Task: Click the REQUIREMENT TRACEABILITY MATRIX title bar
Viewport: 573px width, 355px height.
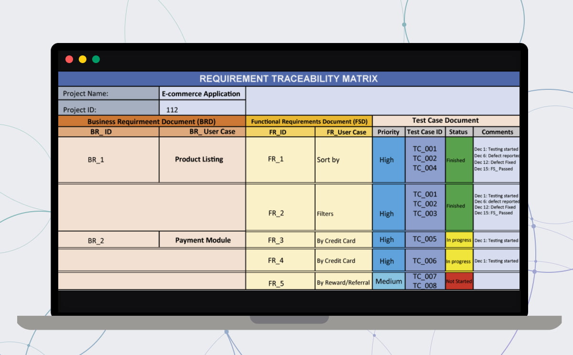Action: pos(288,79)
